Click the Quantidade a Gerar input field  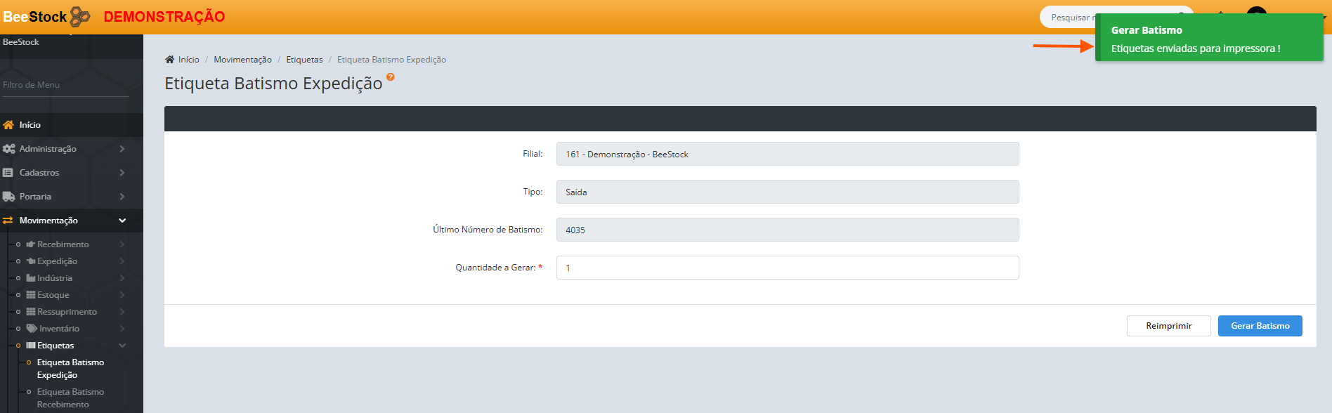point(787,268)
